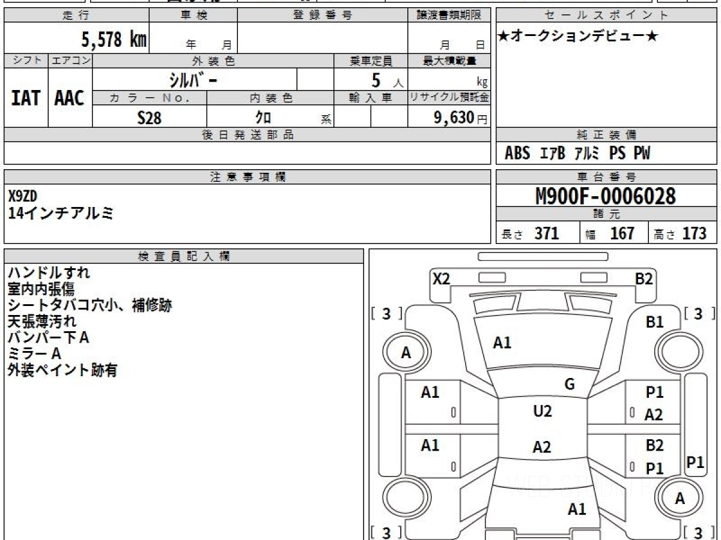Image resolution: width=721 pixels, height=540 pixels.
Task: Select the 走行 column header
Action: [76, 16]
